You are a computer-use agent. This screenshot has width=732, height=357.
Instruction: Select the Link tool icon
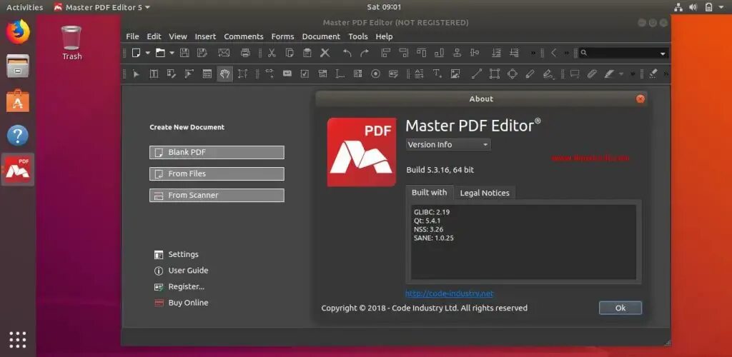tap(269, 74)
